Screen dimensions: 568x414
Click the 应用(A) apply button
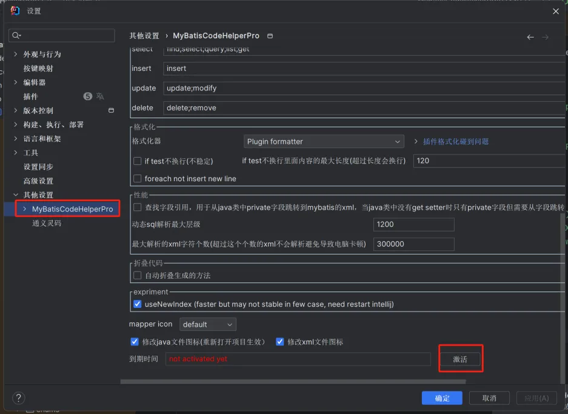click(x=536, y=398)
